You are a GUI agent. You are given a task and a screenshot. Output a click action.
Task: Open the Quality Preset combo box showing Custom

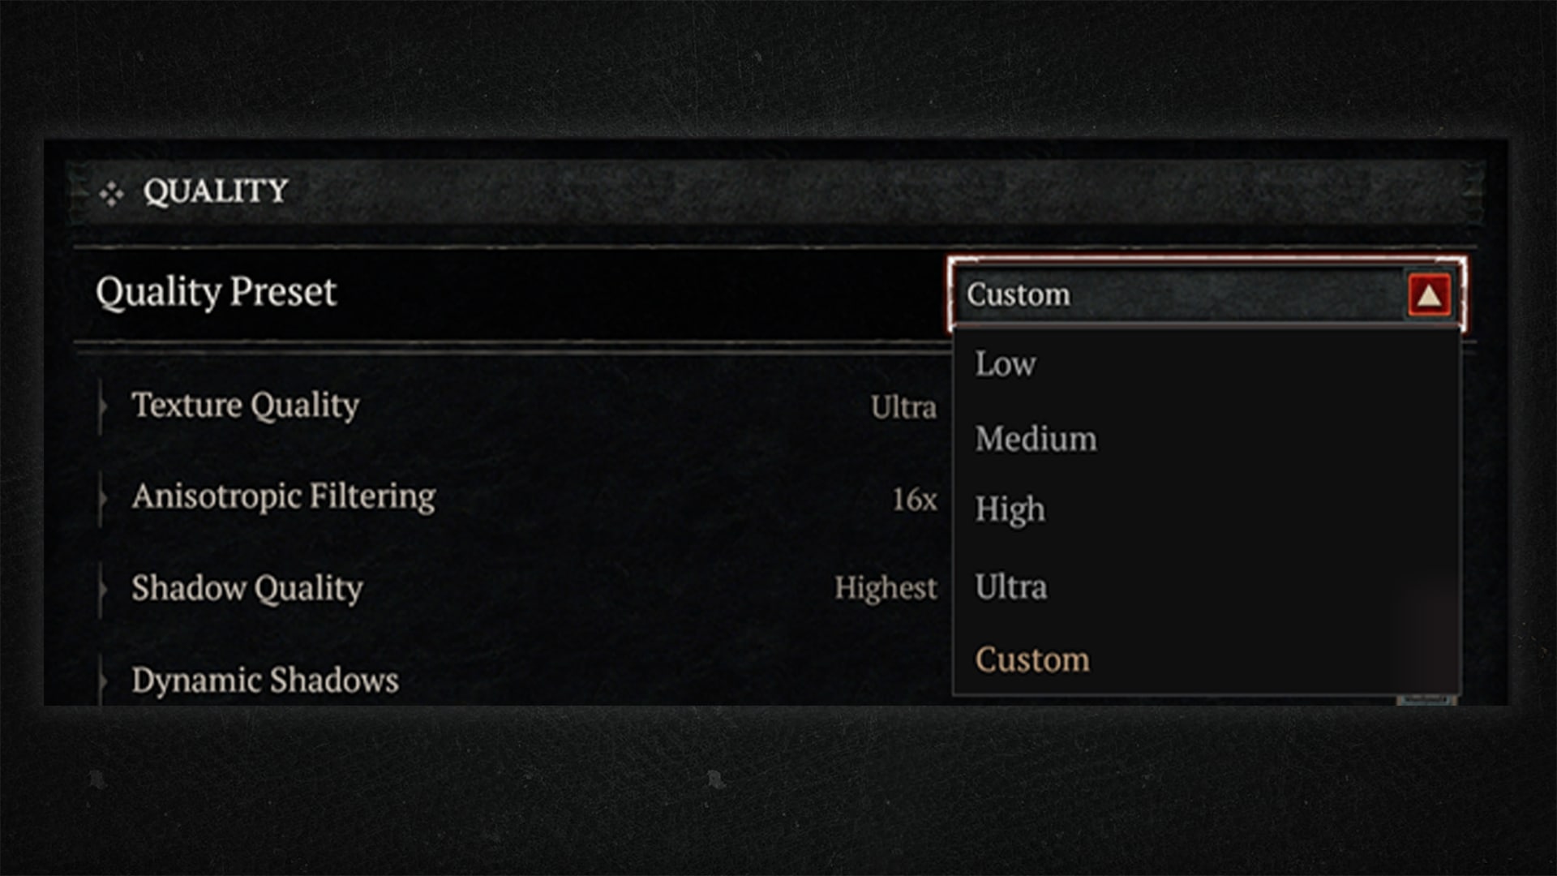click(x=1207, y=294)
